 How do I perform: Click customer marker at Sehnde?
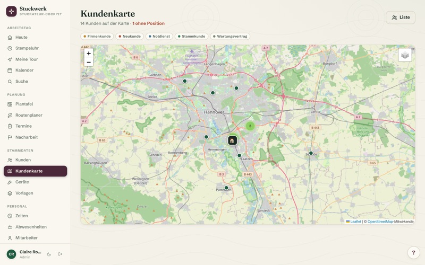coord(311,153)
